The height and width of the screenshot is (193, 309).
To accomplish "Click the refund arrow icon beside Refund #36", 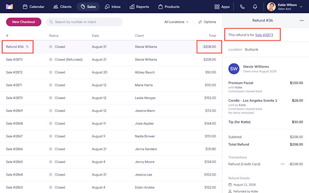I will pos(28,47).
